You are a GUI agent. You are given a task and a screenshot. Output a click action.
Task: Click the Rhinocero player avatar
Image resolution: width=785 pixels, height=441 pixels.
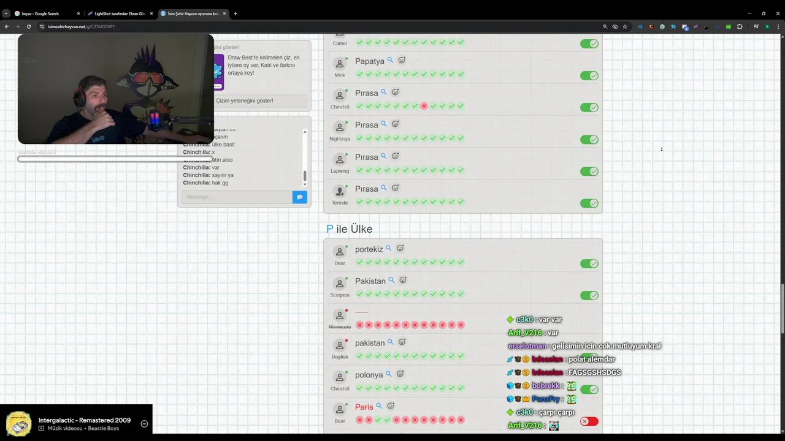(340, 315)
